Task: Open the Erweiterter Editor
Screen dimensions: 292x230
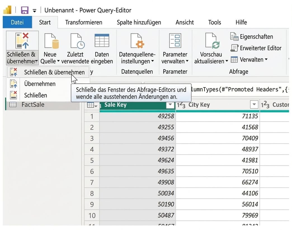Action: point(260,48)
